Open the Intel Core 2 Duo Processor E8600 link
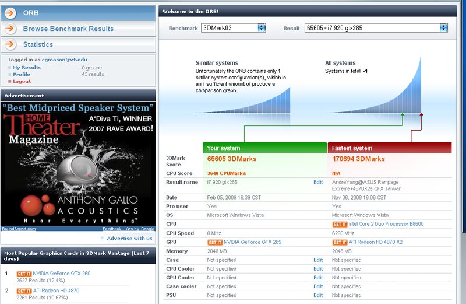This screenshot has height=304, width=466. click(x=386, y=224)
